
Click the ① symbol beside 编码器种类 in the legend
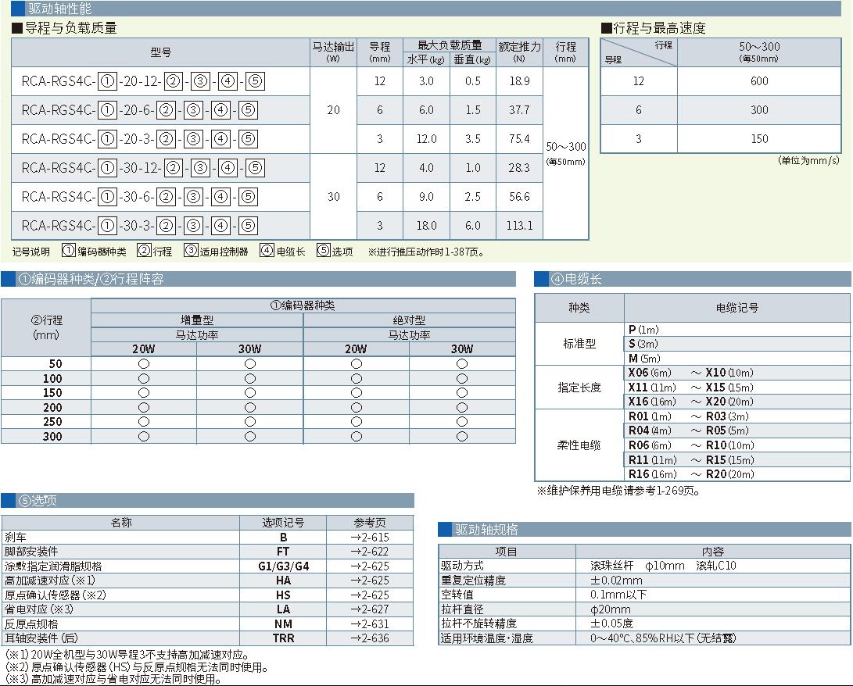click(x=69, y=251)
